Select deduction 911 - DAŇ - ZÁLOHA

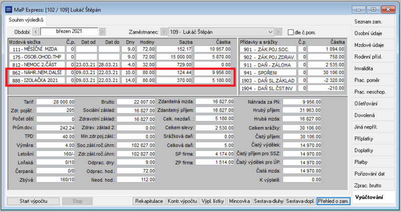[x=292, y=65]
